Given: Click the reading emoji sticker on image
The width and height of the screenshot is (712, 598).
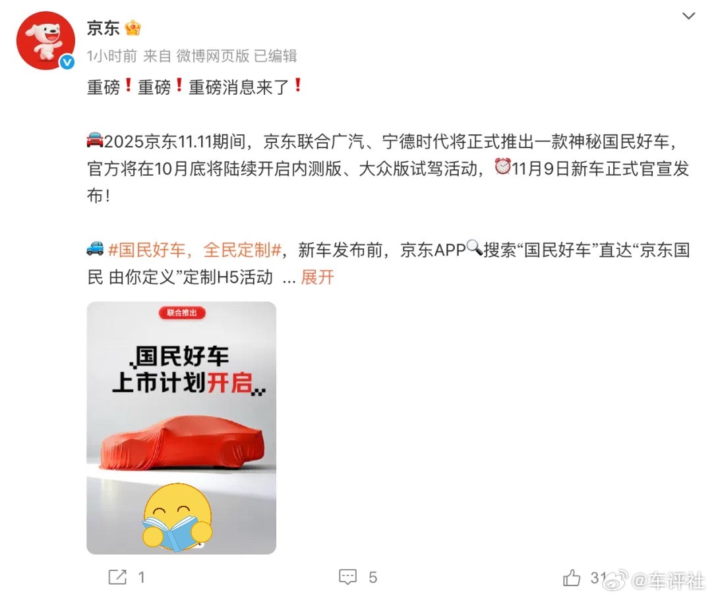Looking at the screenshot, I should (177, 517).
